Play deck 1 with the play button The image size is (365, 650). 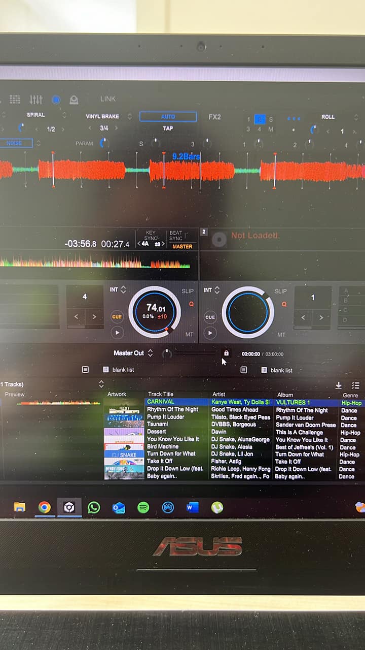pos(117,333)
